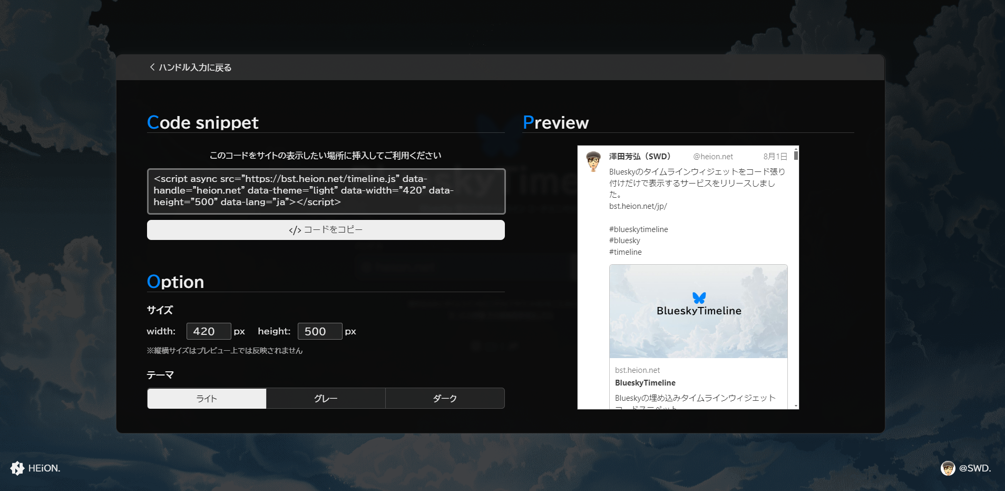Click the #bluesky hashtag

pyautogui.click(x=624, y=240)
